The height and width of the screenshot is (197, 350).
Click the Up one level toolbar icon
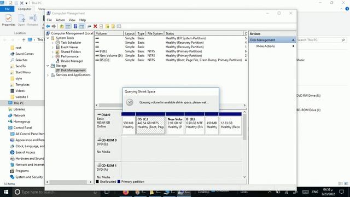pyautogui.click(x=62, y=26)
